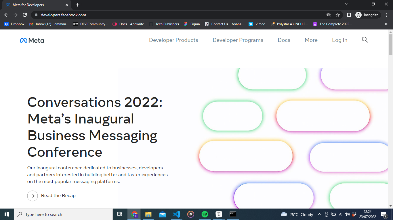This screenshot has width=393, height=220.
Task: Open the Docs menu item
Action: (x=284, y=40)
